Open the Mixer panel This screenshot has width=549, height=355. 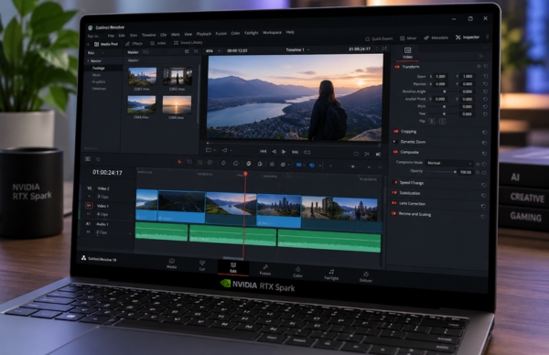[x=408, y=38]
